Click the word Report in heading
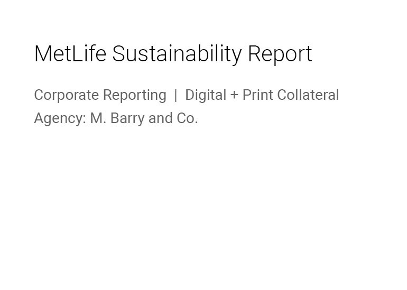 coord(280,54)
